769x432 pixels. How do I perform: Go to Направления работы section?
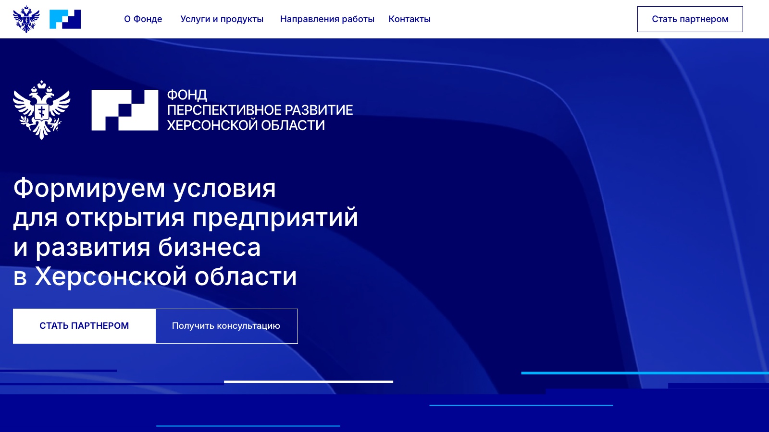pyautogui.click(x=327, y=19)
